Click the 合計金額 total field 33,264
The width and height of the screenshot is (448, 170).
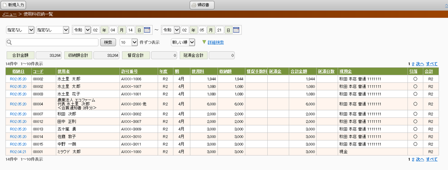pyautogui.click(x=48, y=55)
